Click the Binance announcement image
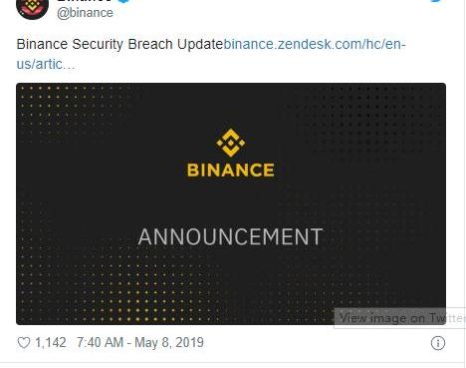The width and height of the screenshot is (466, 368). click(x=231, y=203)
